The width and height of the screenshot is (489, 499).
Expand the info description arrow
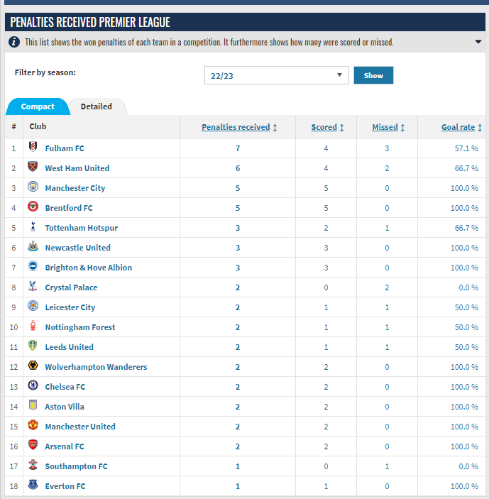pyautogui.click(x=478, y=42)
